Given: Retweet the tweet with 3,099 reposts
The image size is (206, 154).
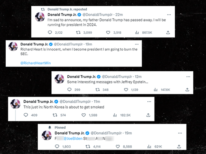Looking at the screenshot, I should pyautogui.click(x=79, y=32).
